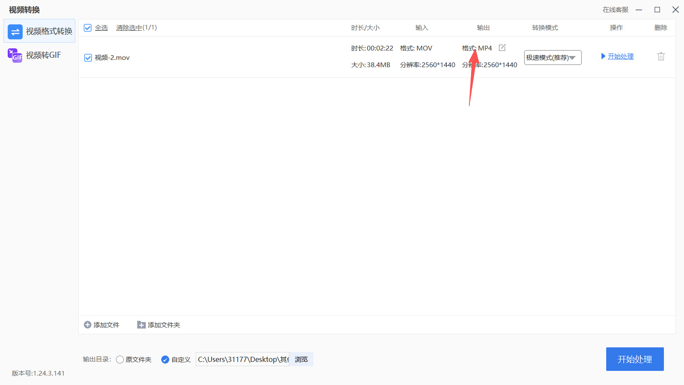Click the 输入 column header
Screen dimensions: 684x385
pos(422,28)
